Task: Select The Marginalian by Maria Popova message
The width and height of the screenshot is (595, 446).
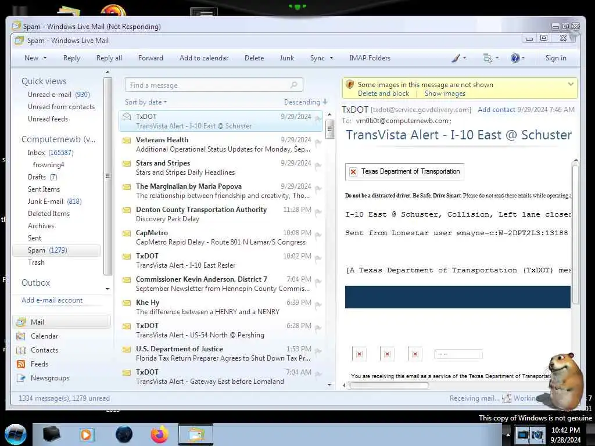Action: click(x=221, y=190)
